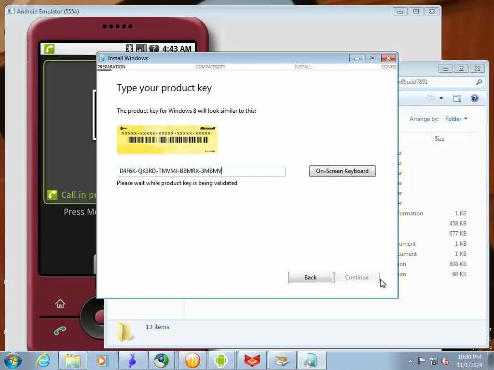Click the greyed-out Continue button
Image resolution: width=494 pixels, height=370 pixels.
coord(357,277)
